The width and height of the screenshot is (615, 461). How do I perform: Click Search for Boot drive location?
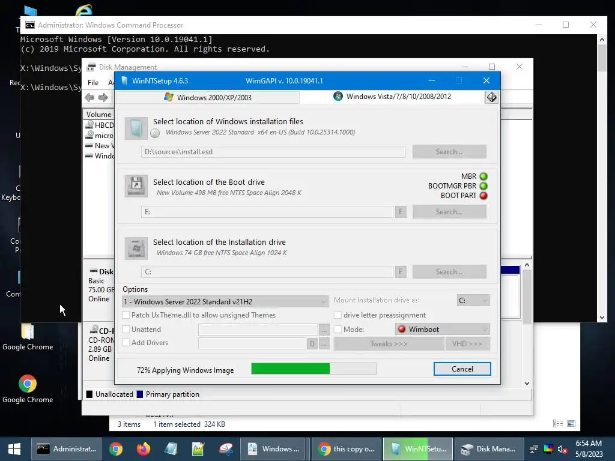pyautogui.click(x=449, y=212)
